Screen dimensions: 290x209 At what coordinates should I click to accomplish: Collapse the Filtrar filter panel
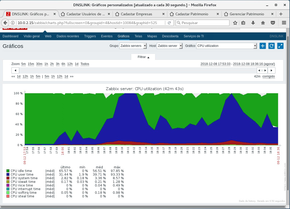[x=143, y=57]
